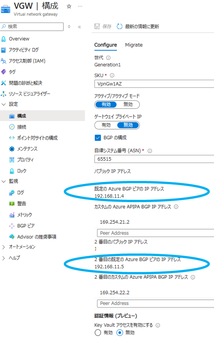Set アクティブ/アクティブ モード to 無効
The height and width of the screenshot is (337, 214).
(x=128, y=104)
